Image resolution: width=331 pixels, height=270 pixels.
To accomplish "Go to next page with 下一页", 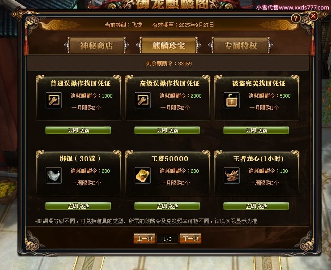I will pyautogui.click(x=191, y=239).
